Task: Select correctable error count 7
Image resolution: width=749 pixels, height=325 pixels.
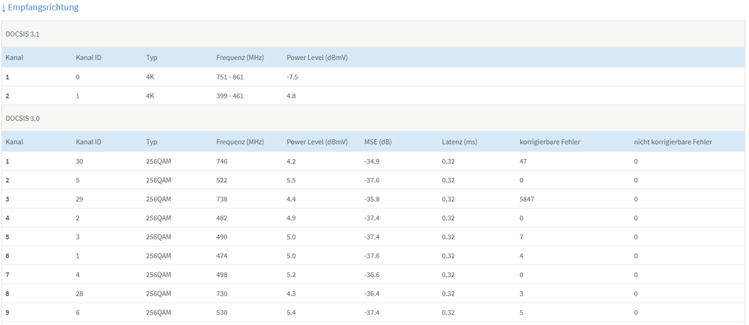Action: click(522, 237)
